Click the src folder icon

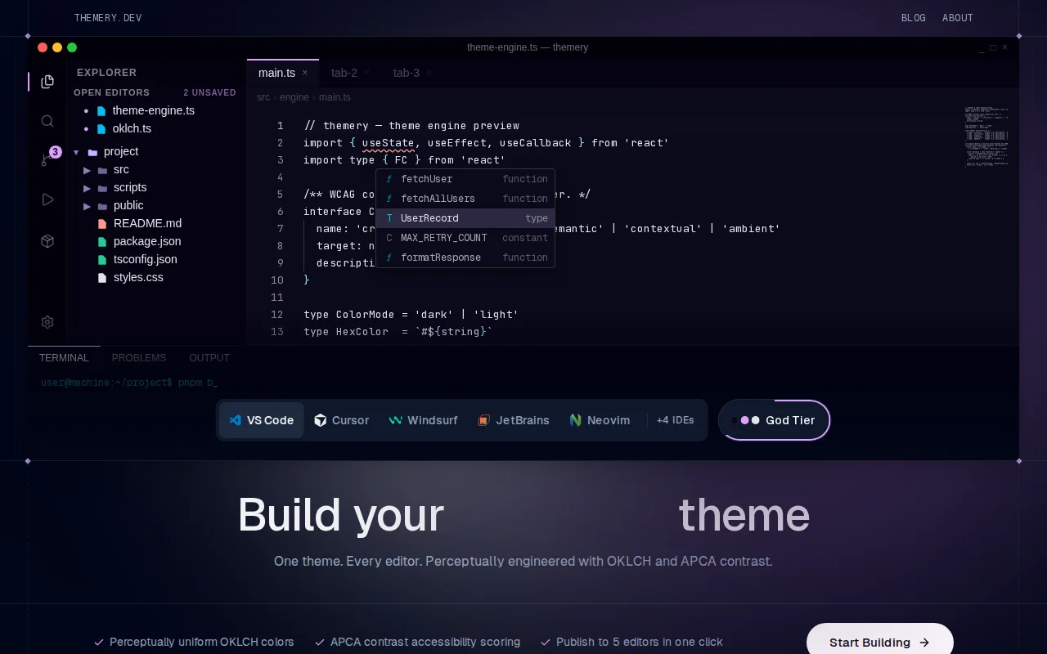[102, 170]
